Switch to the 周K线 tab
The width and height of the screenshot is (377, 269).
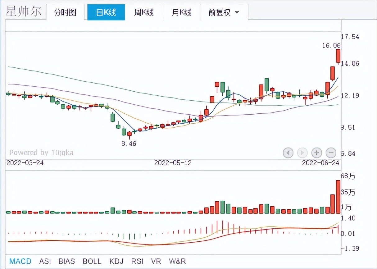click(x=144, y=12)
